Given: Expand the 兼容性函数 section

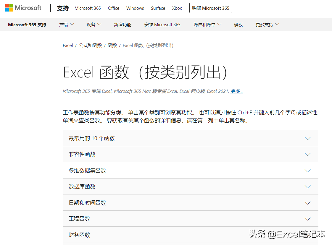Looking at the screenshot, I should click(191, 154).
